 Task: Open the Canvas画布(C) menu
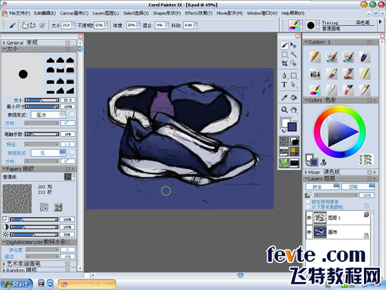tap(74, 13)
